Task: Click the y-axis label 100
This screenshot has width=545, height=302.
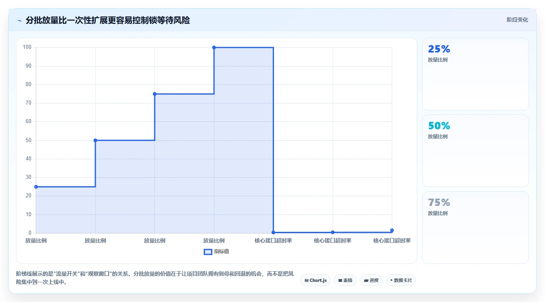Action: pos(27,47)
